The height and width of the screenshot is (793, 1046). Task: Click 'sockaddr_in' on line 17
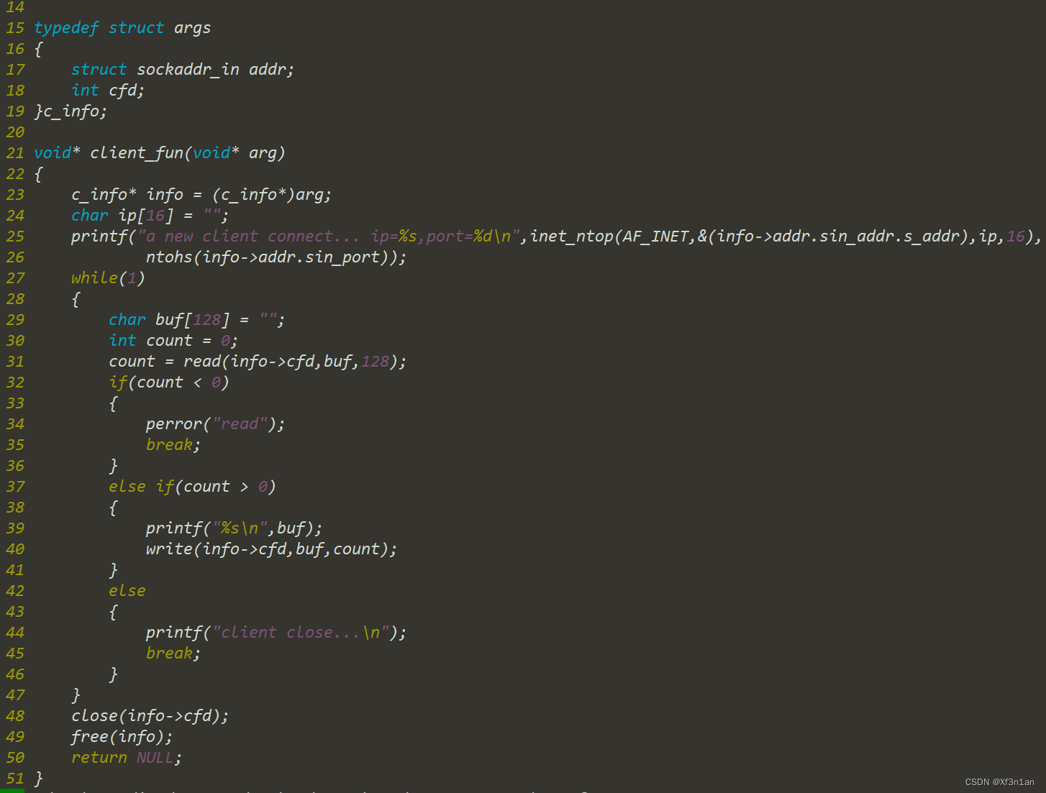pos(188,70)
